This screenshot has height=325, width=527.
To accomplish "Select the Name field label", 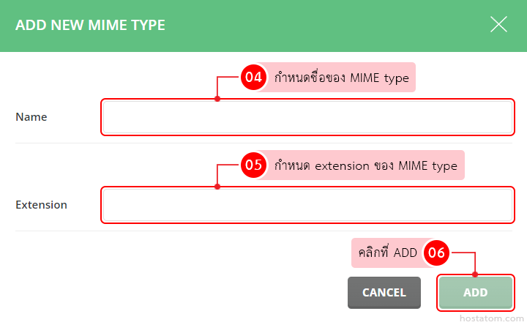I will coord(31,117).
